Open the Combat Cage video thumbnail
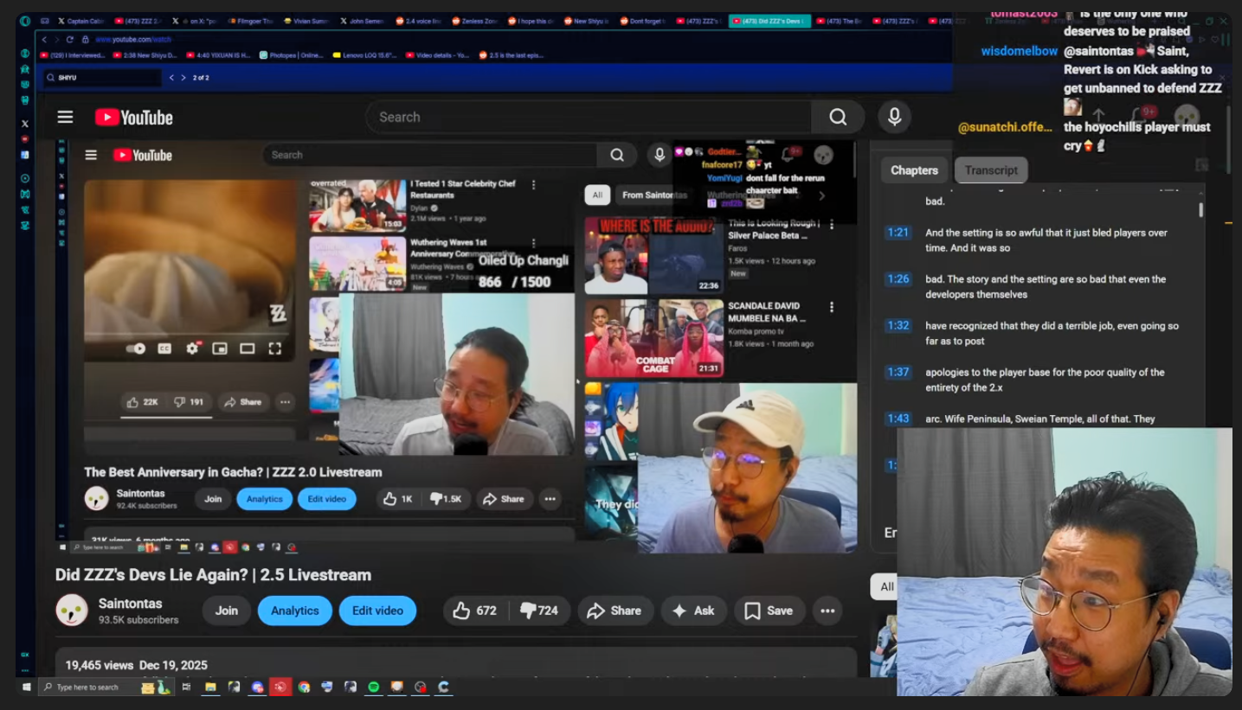This screenshot has height=710, width=1242. click(x=653, y=338)
